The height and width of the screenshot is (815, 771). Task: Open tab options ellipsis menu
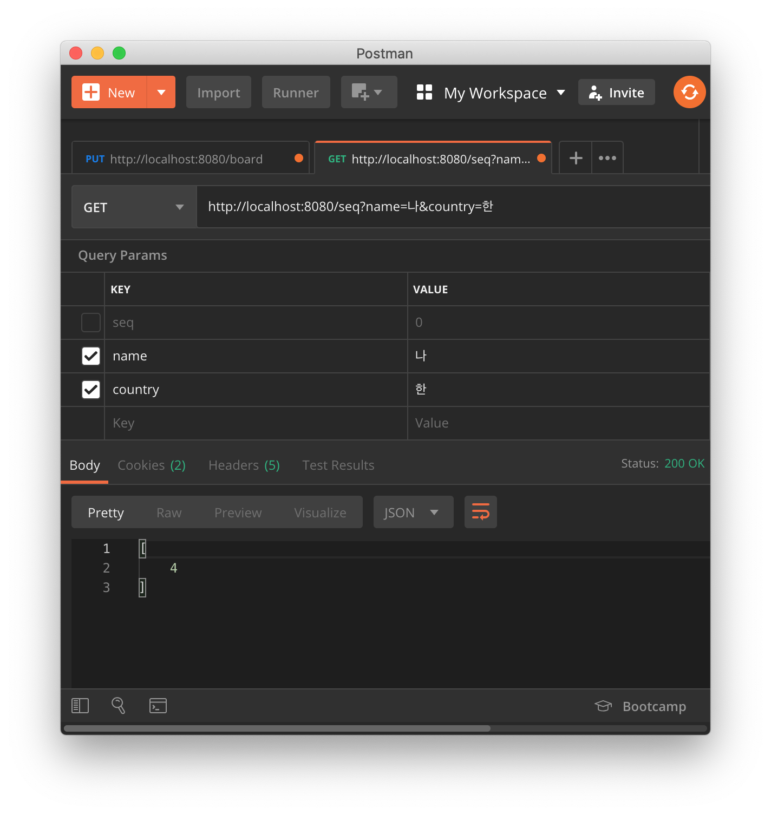[607, 158]
